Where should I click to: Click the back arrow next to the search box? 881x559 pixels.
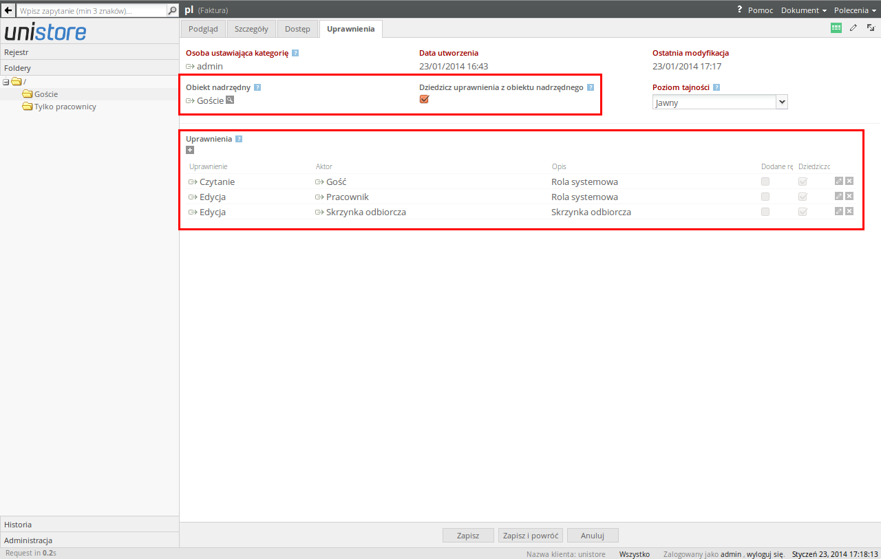click(9, 10)
